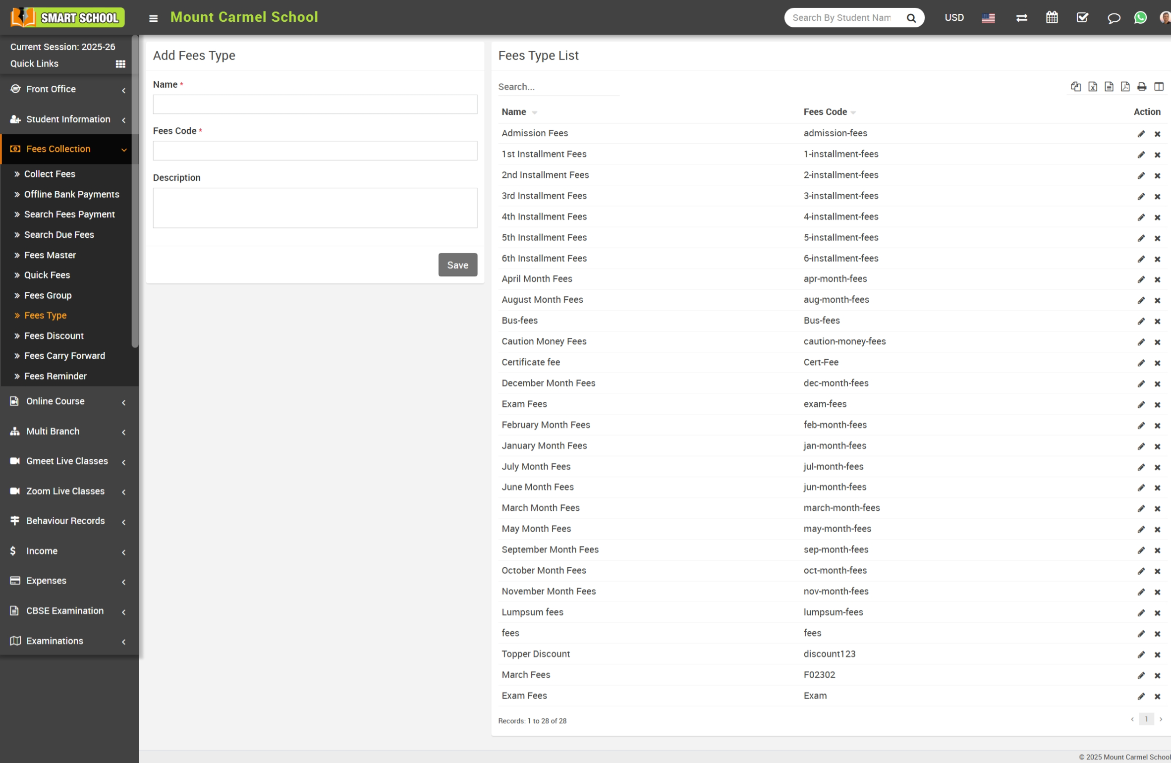Go to previous page of records
Image resolution: width=1171 pixels, height=763 pixels.
click(x=1132, y=719)
